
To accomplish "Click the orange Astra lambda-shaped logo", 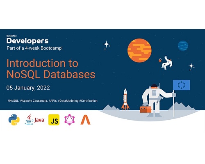I will pos(85,120).
